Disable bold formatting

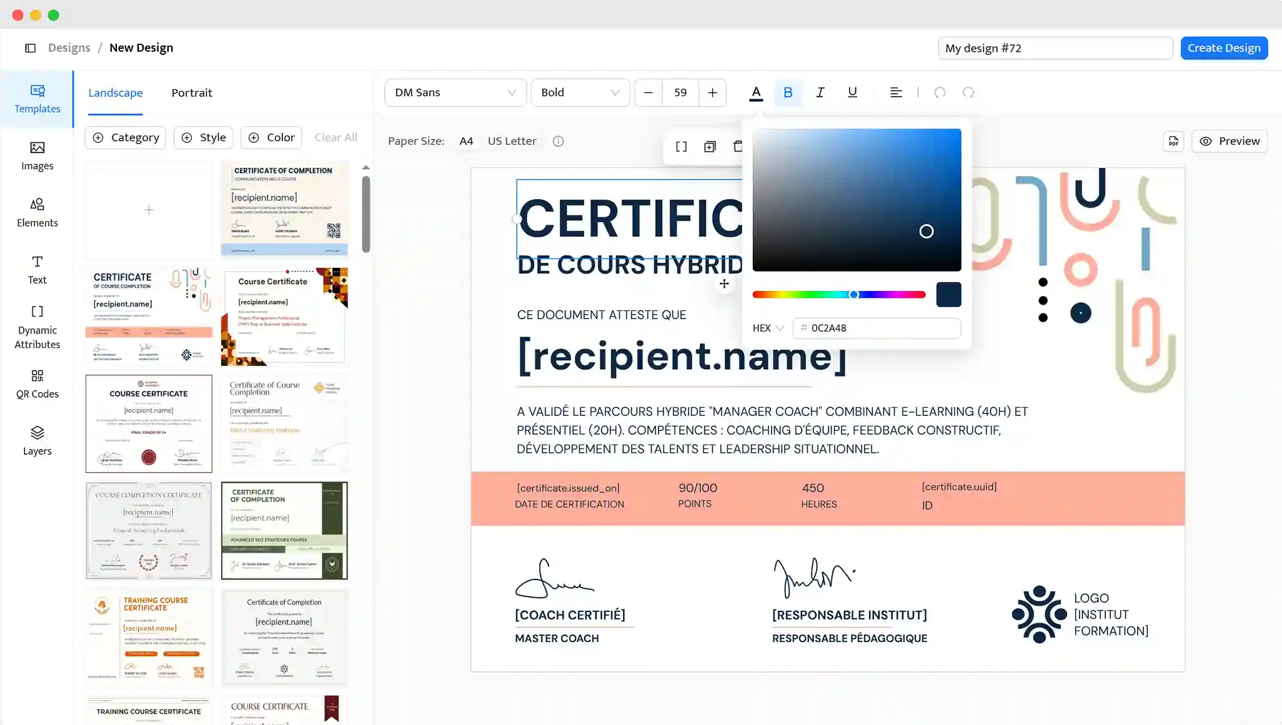[788, 92]
